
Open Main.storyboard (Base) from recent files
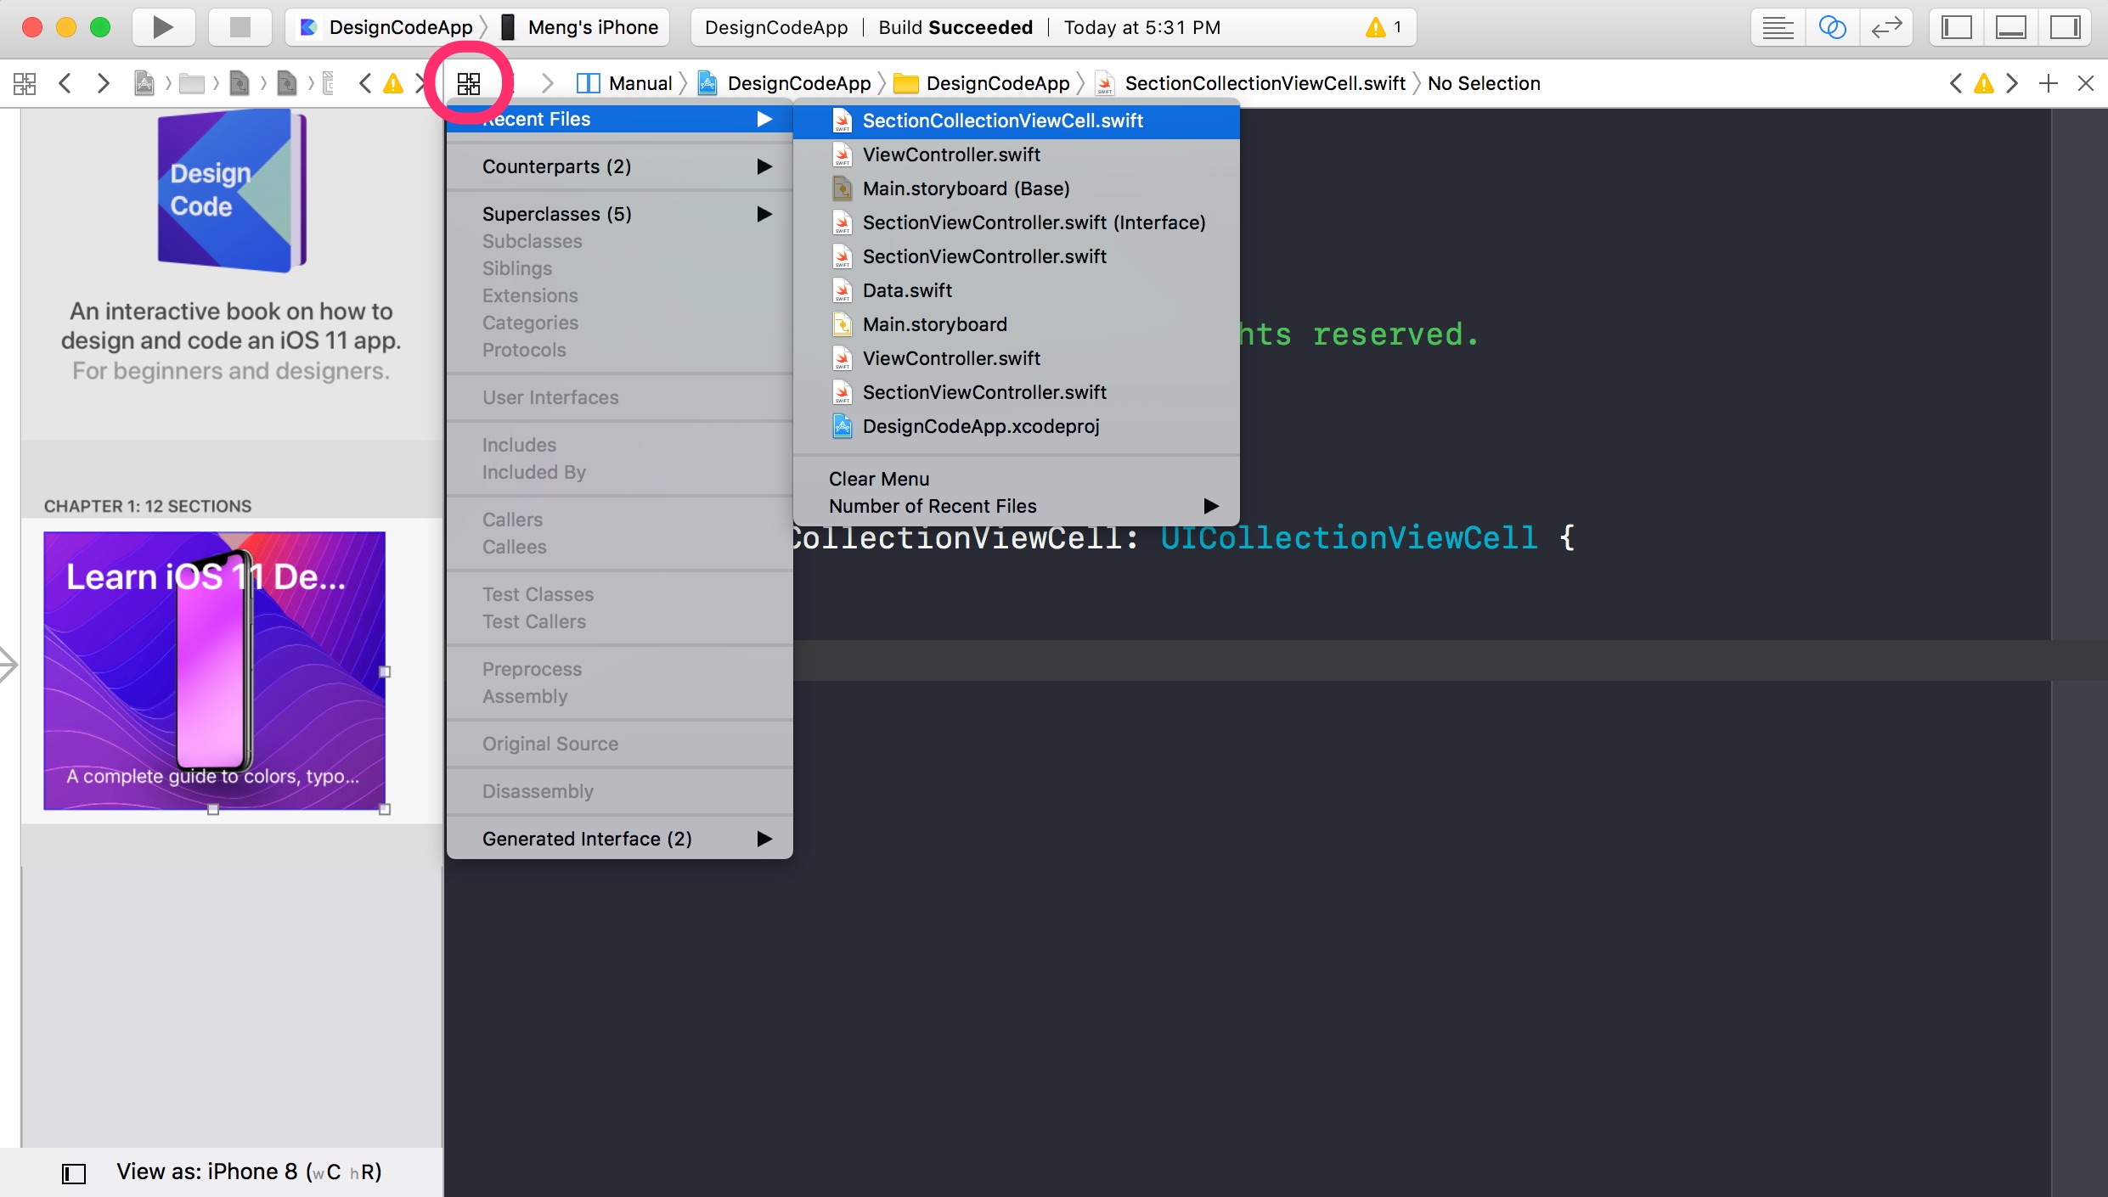[x=1017, y=188]
